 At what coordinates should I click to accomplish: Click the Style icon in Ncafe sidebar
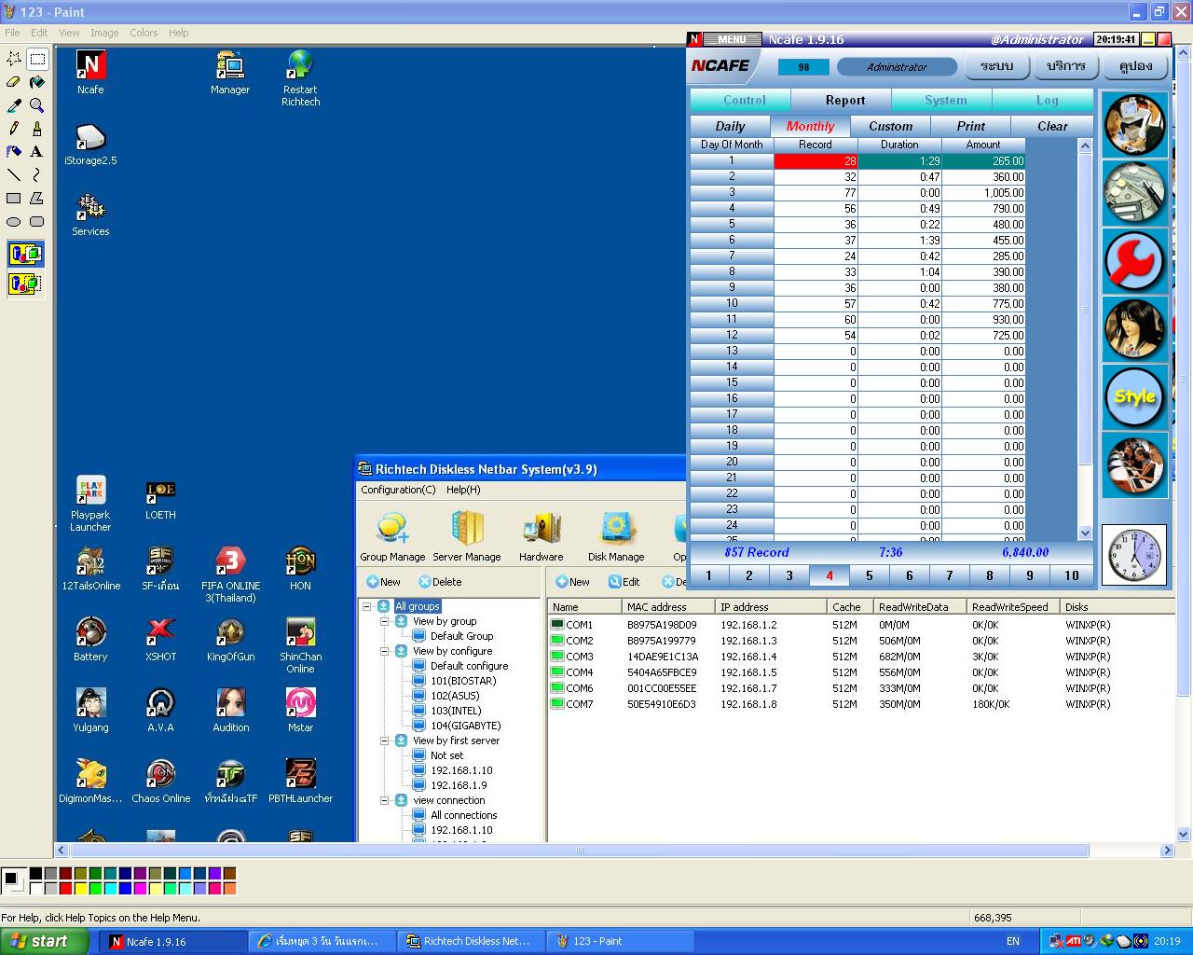[1135, 396]
